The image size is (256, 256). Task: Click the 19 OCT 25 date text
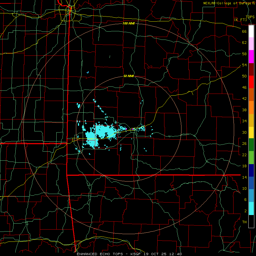[x=155, y=254]
